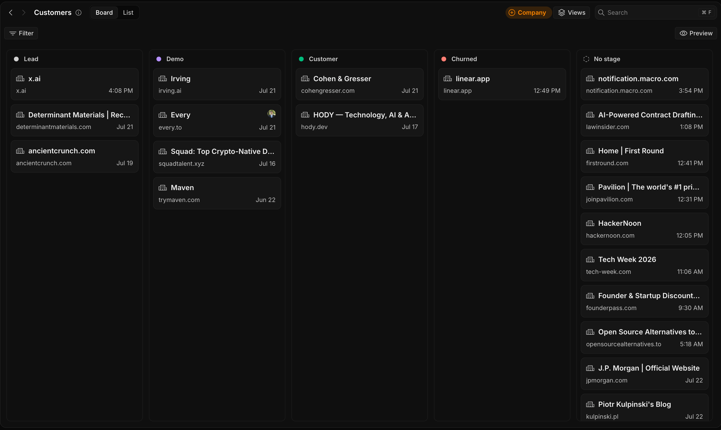Viewport: 721px width, 430px height.
Task: Click building icon on Pavilion card
Action: (590, 187)
